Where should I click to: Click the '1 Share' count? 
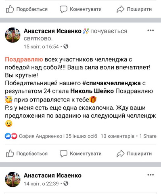(x=148, y=136)
